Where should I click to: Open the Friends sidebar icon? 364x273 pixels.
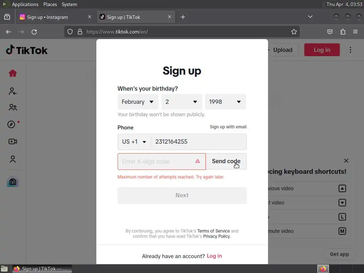coord(13,107)
